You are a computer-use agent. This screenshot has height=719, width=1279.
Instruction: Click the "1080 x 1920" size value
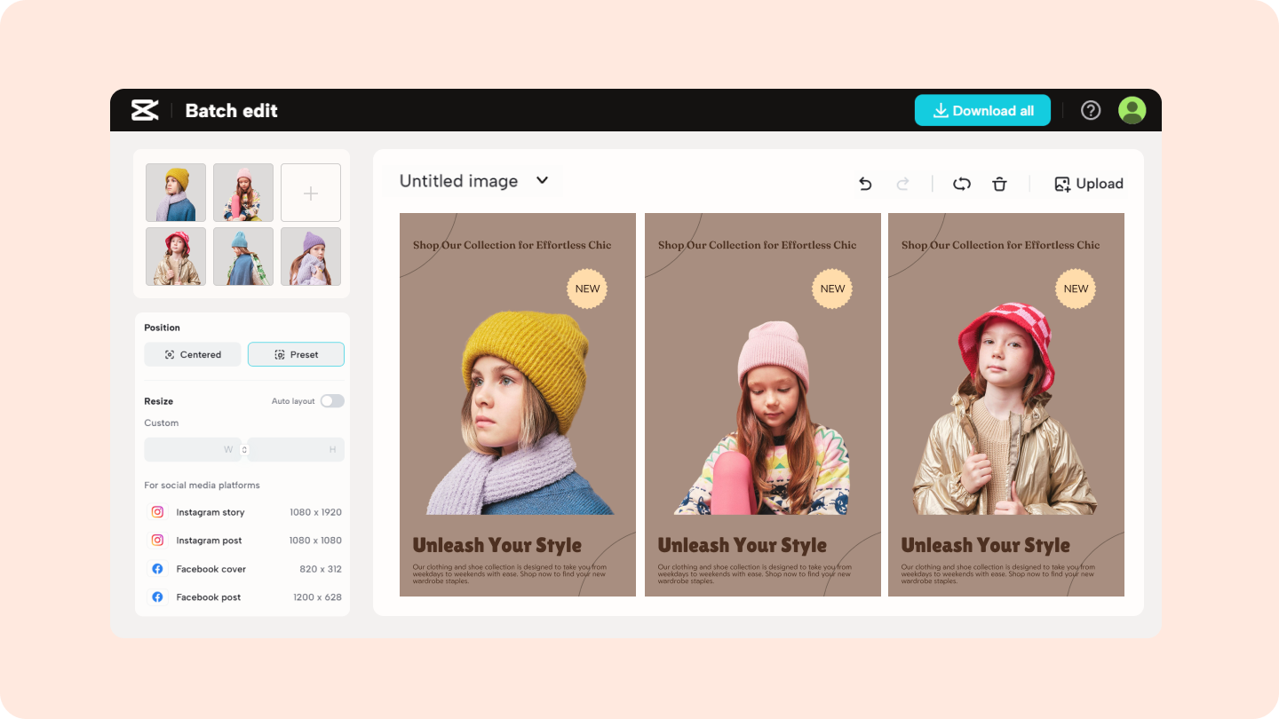tap(315, 512)
